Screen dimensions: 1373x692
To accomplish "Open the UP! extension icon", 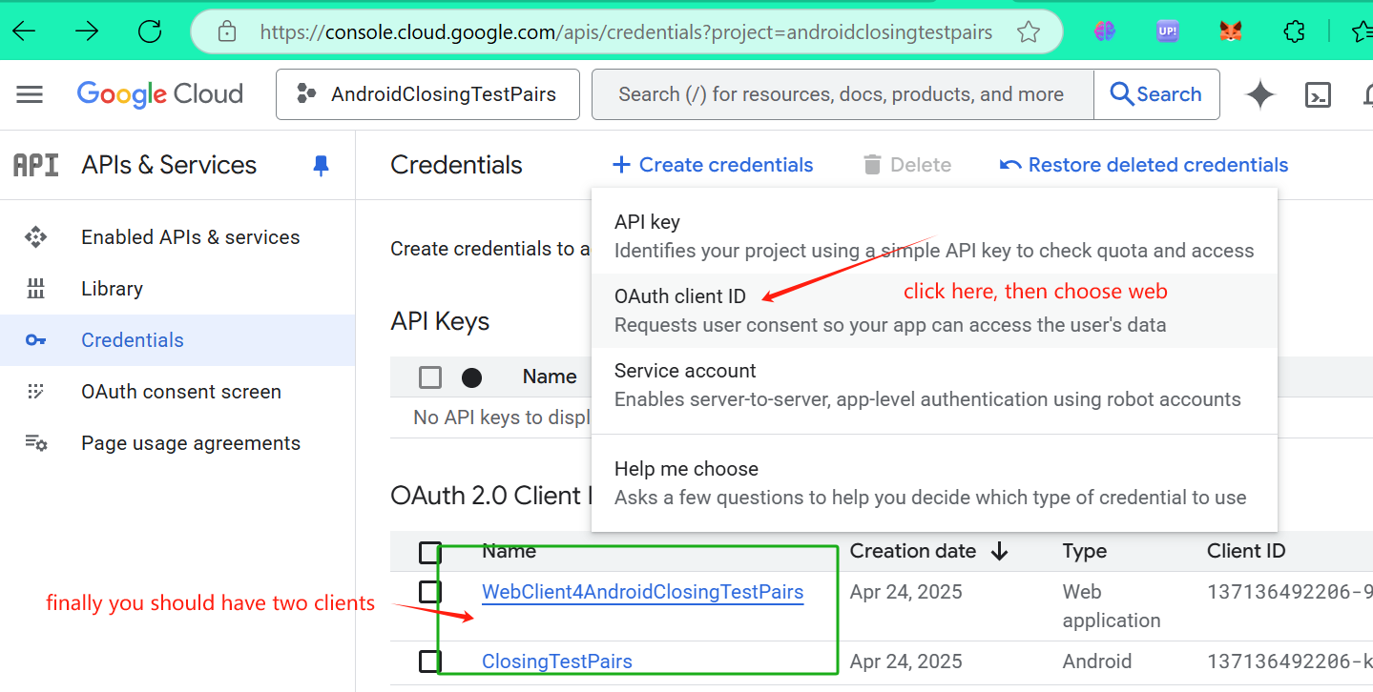I will point(1167,31).
